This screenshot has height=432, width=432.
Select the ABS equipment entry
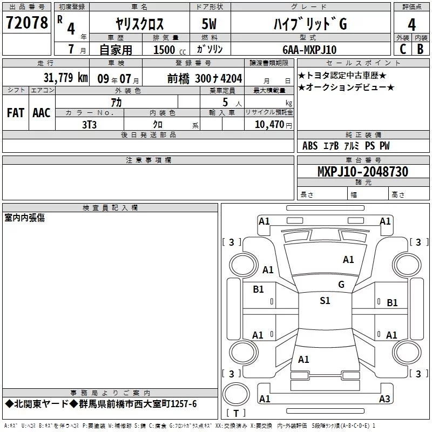click(310, 146)
